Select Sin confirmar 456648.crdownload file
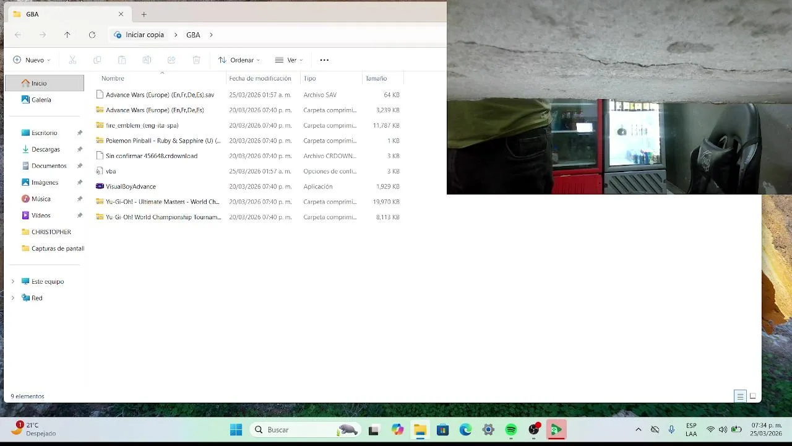Viewport: 792px width, 446px height. click(152, 156)
